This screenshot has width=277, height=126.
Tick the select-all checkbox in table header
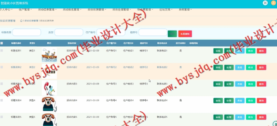[x=2, y=43]
